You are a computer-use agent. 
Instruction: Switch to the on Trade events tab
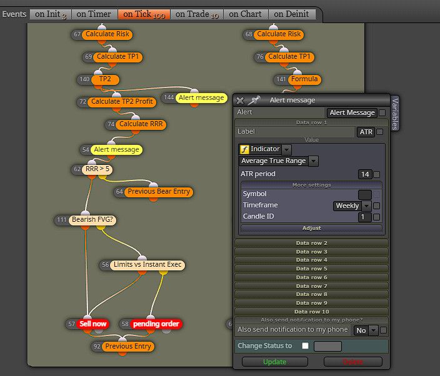point(197,14)
